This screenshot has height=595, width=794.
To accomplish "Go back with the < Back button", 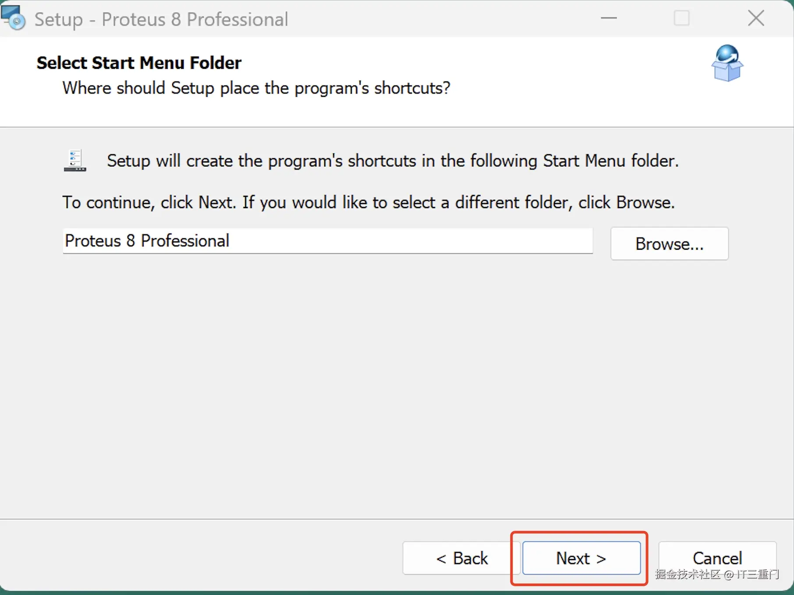I will click(x=461, y=558).
